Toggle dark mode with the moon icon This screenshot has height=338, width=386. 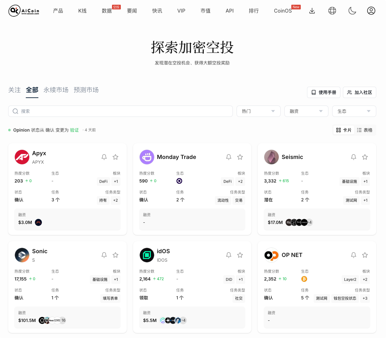352,10
